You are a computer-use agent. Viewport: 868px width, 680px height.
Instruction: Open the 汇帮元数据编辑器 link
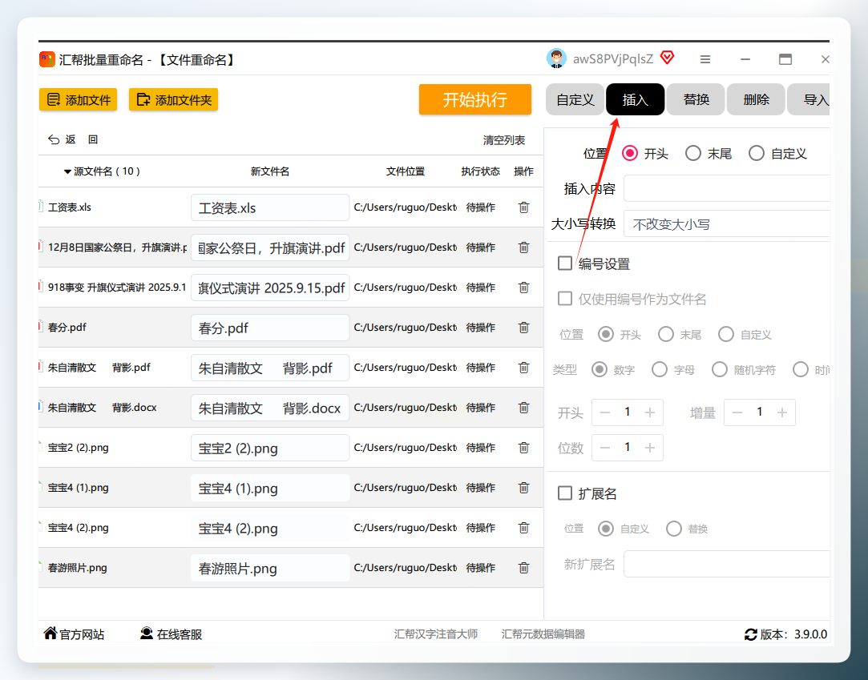(543, 634)
